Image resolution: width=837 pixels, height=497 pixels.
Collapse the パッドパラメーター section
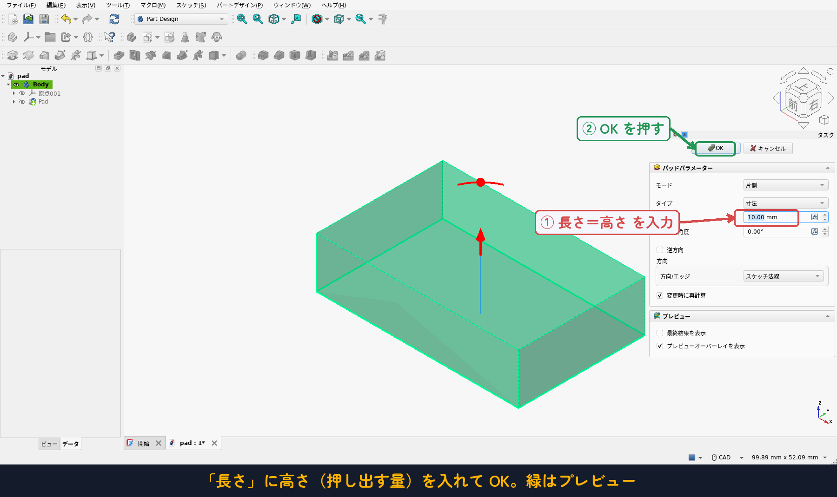pos(828,168)
